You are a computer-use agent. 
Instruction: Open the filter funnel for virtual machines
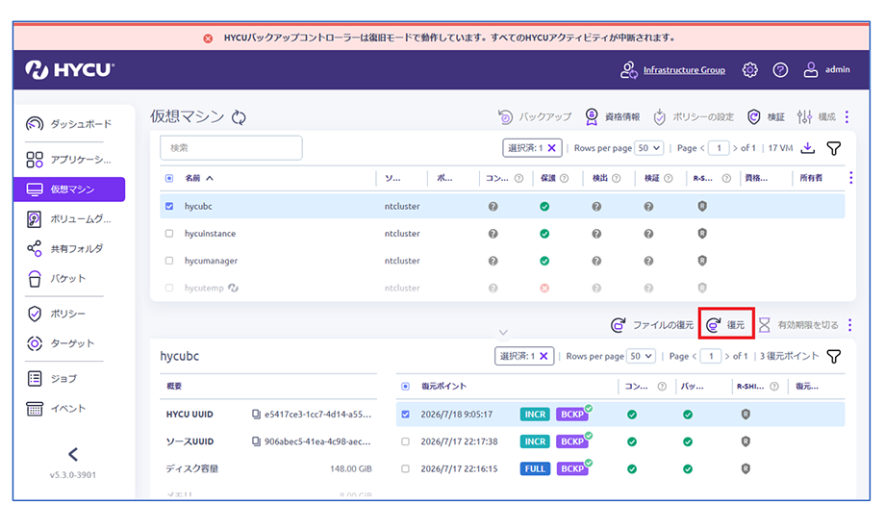[834, 148]
